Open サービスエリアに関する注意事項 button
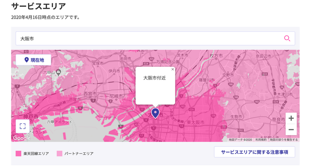 (x=255, y=152)
